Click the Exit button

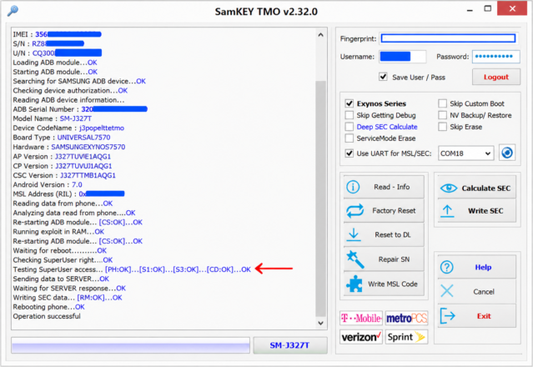pos(476,316)
